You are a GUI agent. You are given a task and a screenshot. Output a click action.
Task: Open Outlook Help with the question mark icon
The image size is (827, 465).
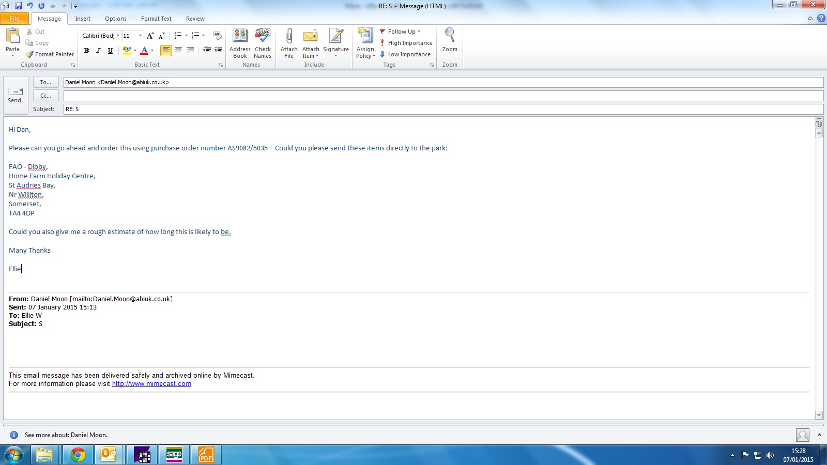[x=821, y=19]
